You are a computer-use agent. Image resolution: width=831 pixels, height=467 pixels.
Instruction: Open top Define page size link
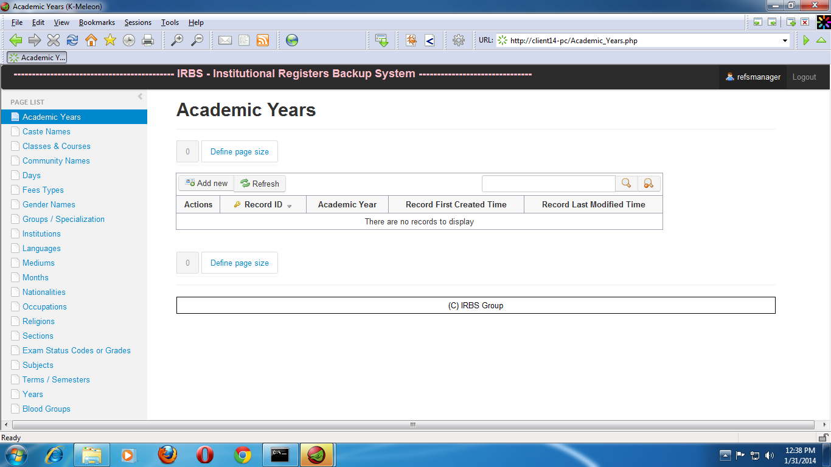click(x=239, y=152)
